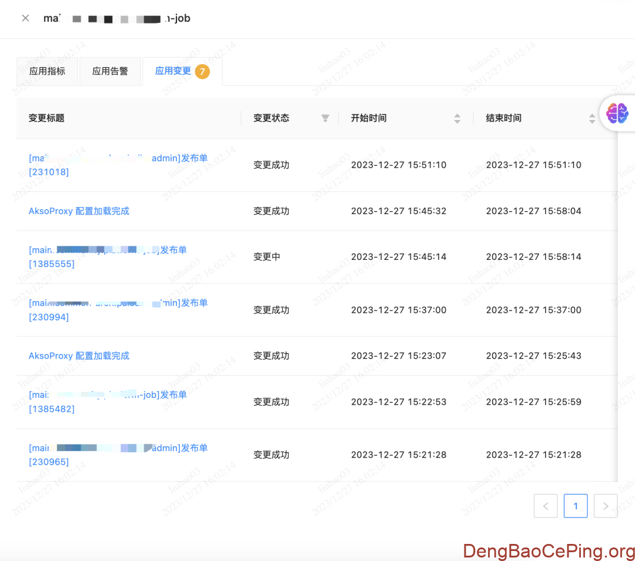Screen dimensions: 635x561
Task: Click the orange badge 7 on 应用变更 tab
Action: (202, 70)
